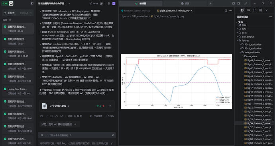Open editor more actions menu
Viewport: 275px width, 146px height.
click(x=230, y=11)
